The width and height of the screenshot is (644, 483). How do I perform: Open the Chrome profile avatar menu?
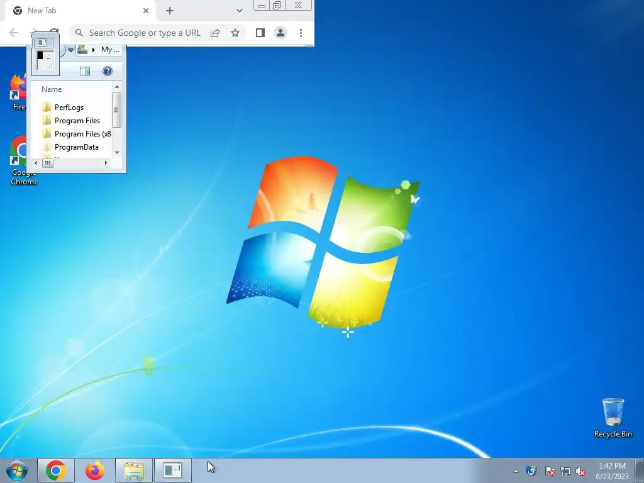[280, 33]
